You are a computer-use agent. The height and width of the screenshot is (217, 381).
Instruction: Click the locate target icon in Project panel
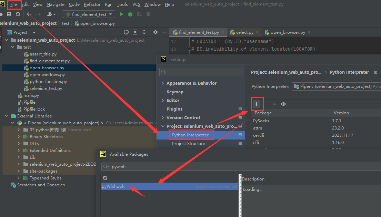click(x=126, y=32)
